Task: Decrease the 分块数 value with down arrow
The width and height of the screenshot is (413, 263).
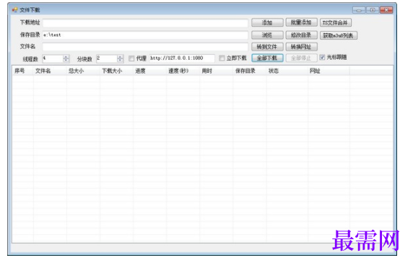Action: coord(120,61)
